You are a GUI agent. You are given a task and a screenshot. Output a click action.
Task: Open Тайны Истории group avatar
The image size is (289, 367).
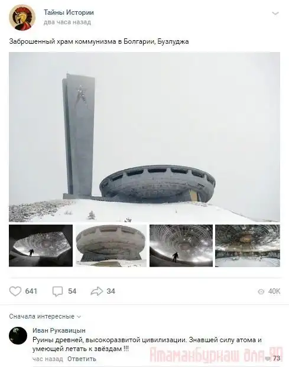pyautogui.click(x=22, y=17)
